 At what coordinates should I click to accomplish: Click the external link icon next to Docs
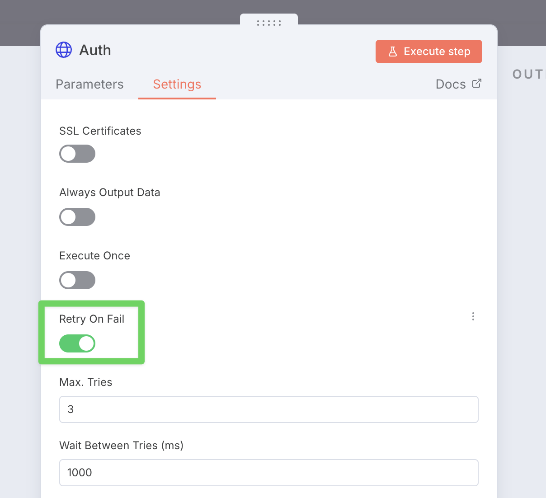pyautogui.click(x=476, y=83)
